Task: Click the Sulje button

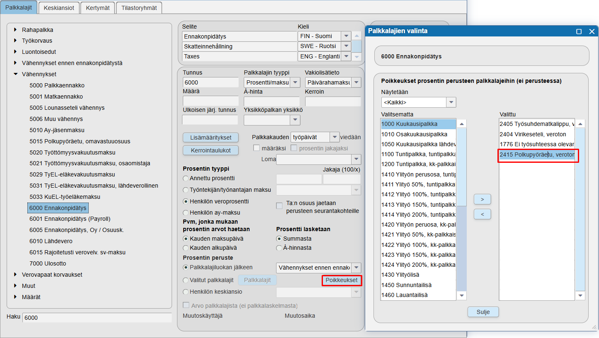Action: pos(483,312)
